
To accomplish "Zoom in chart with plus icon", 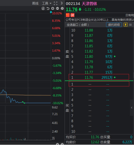I will [x=53, y=8].
